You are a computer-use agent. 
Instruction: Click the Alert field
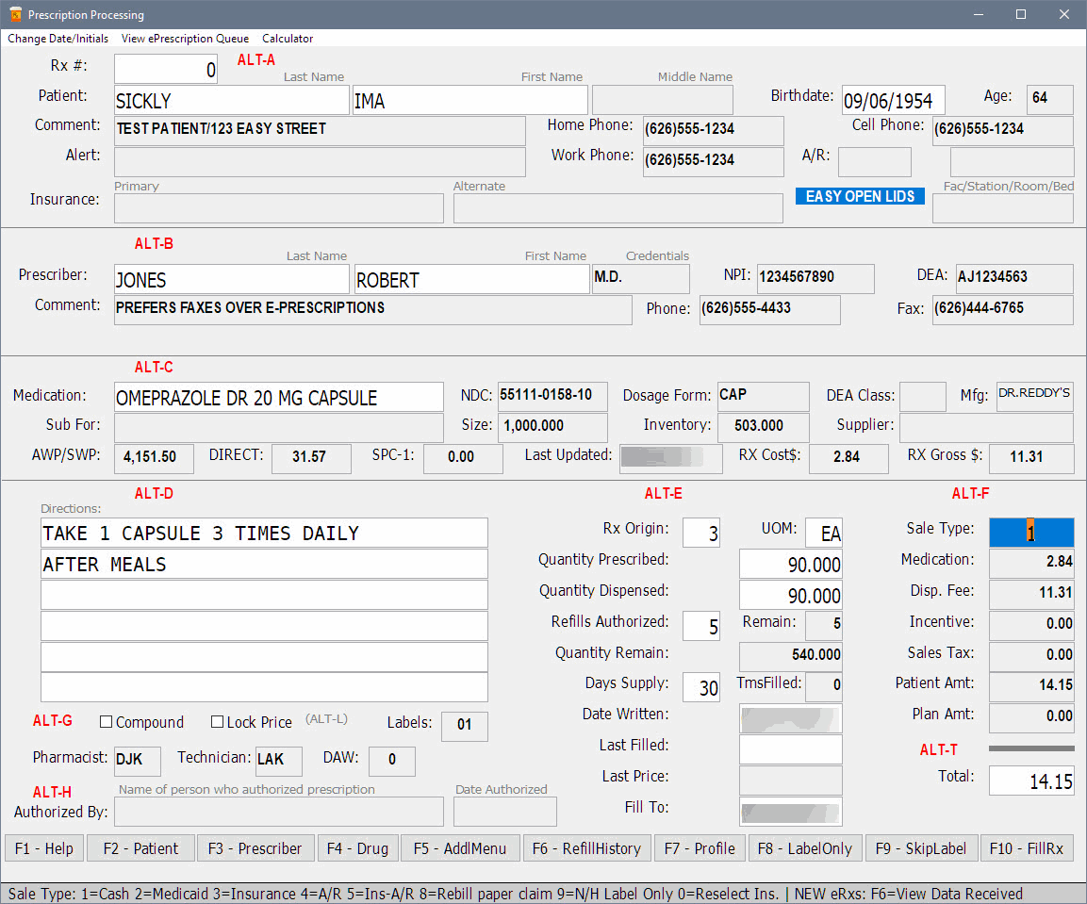pyautogui.click(x=320, y=161)
